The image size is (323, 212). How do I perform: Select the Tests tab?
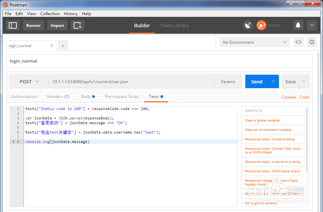click(x=156, y=97)
